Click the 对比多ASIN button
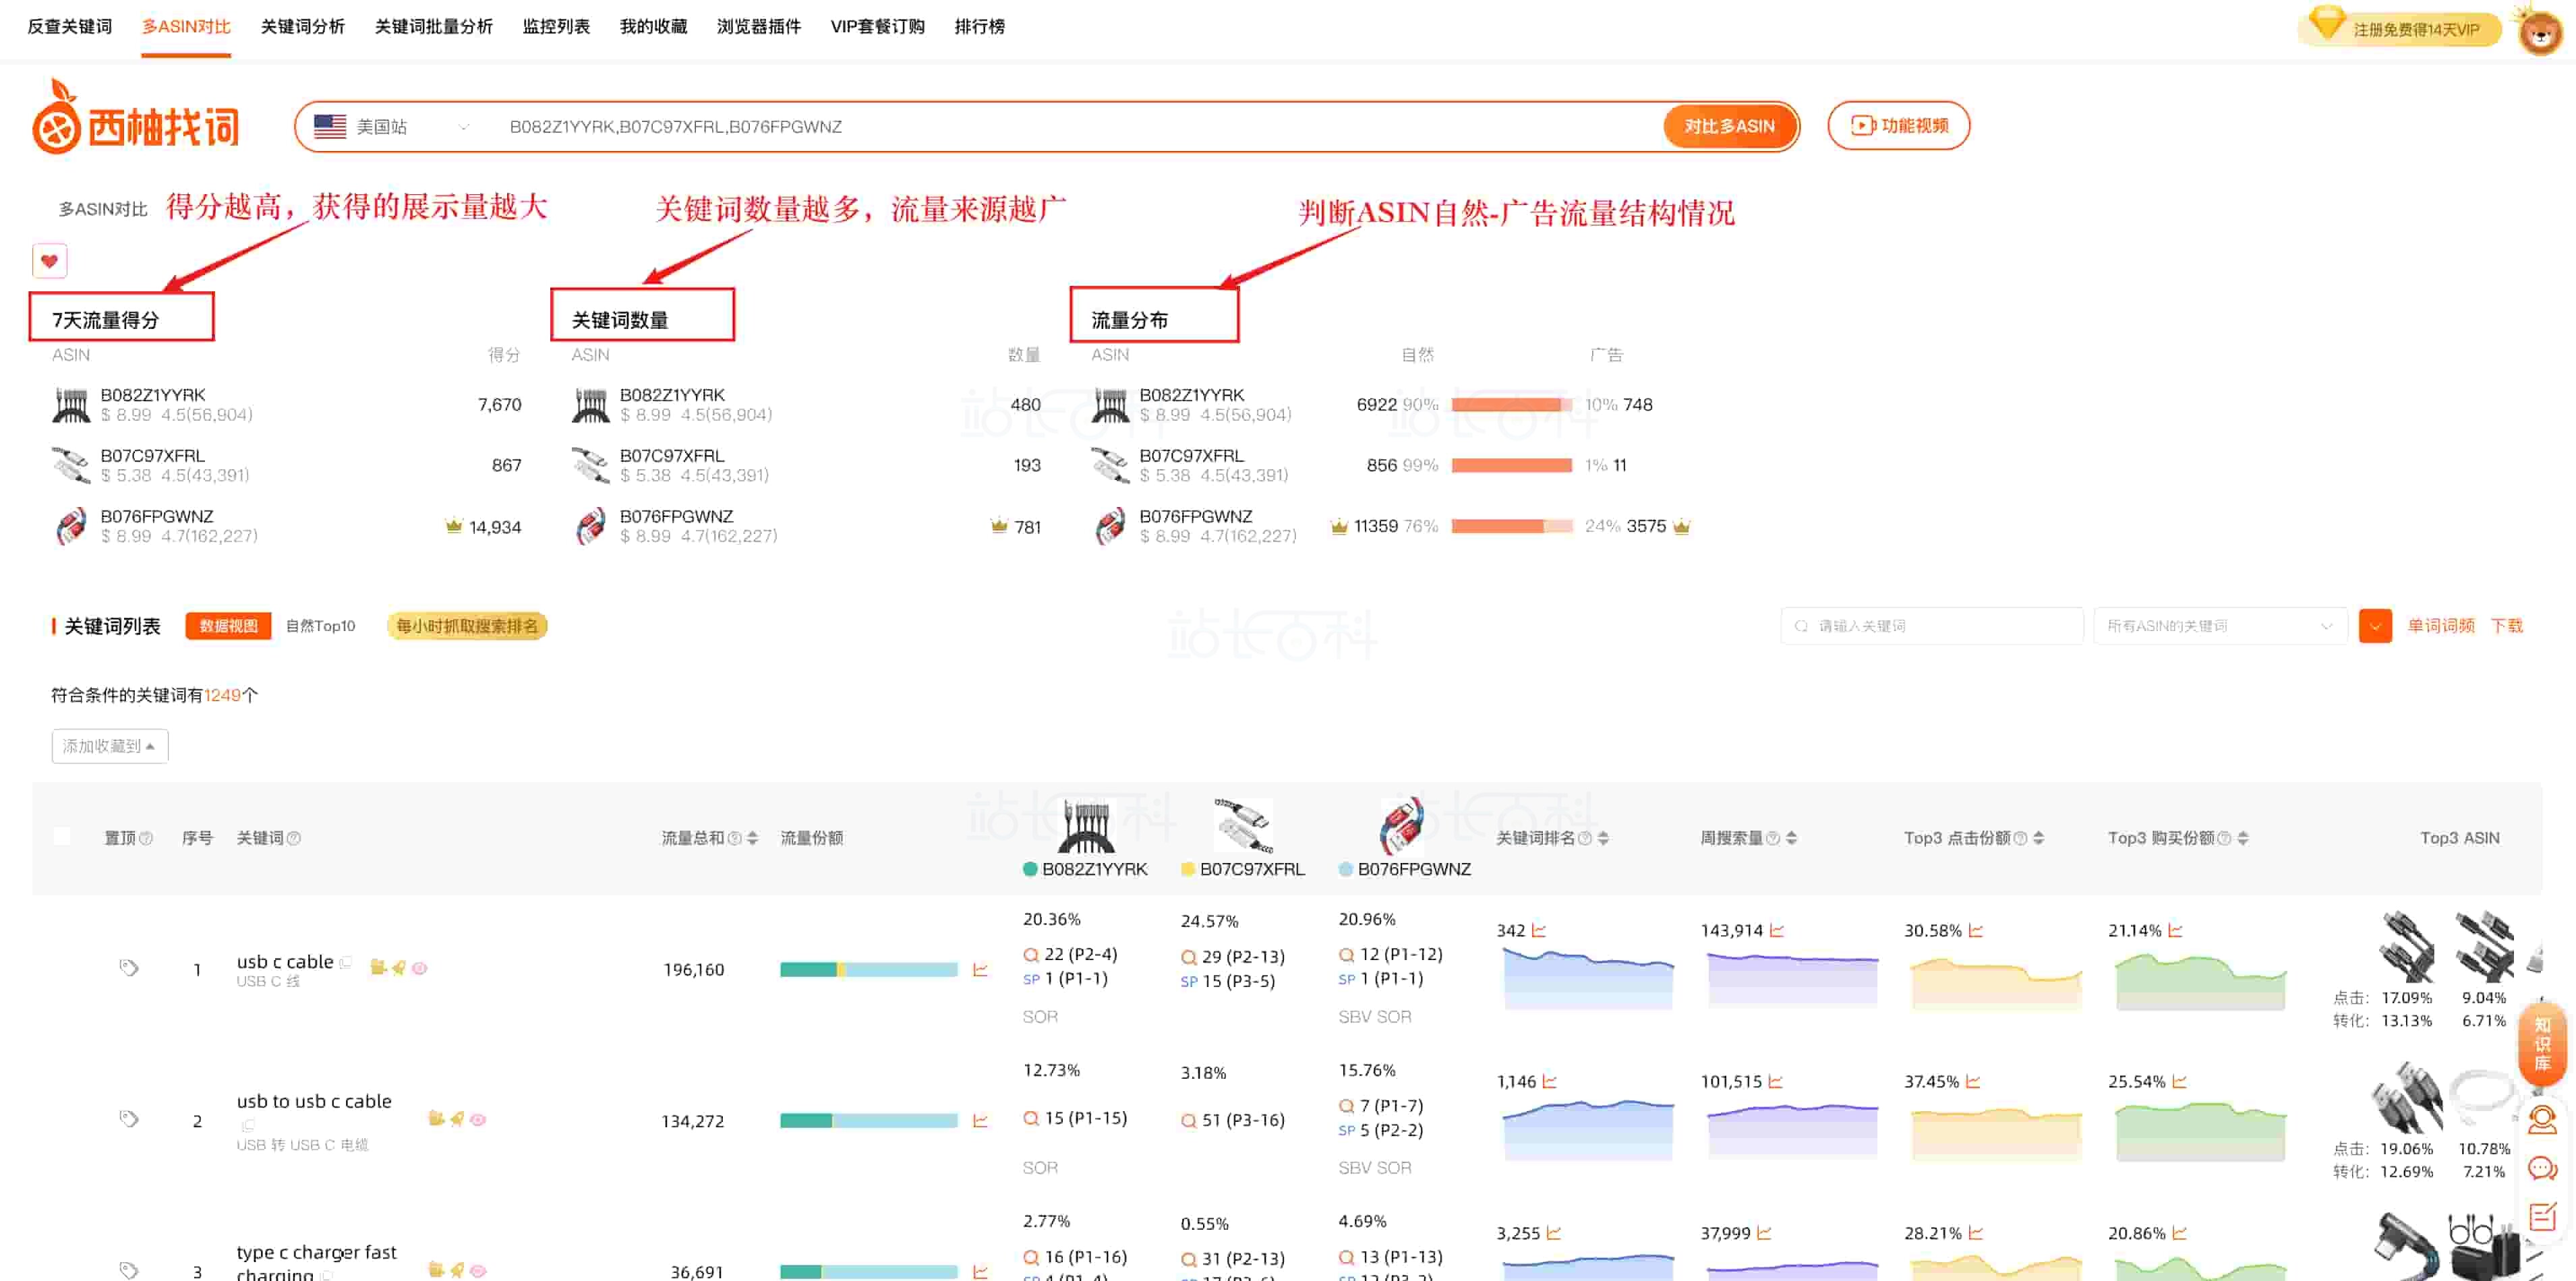The width and height of the screenshot is (2576, 1281). [1728, 127]
